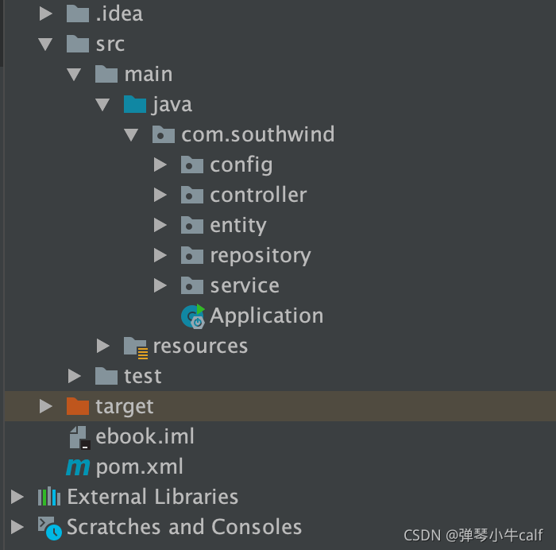This screenshot has width=556, height=550.
Task: Expand the target folder arrow
Action: (x=45, y=406)
